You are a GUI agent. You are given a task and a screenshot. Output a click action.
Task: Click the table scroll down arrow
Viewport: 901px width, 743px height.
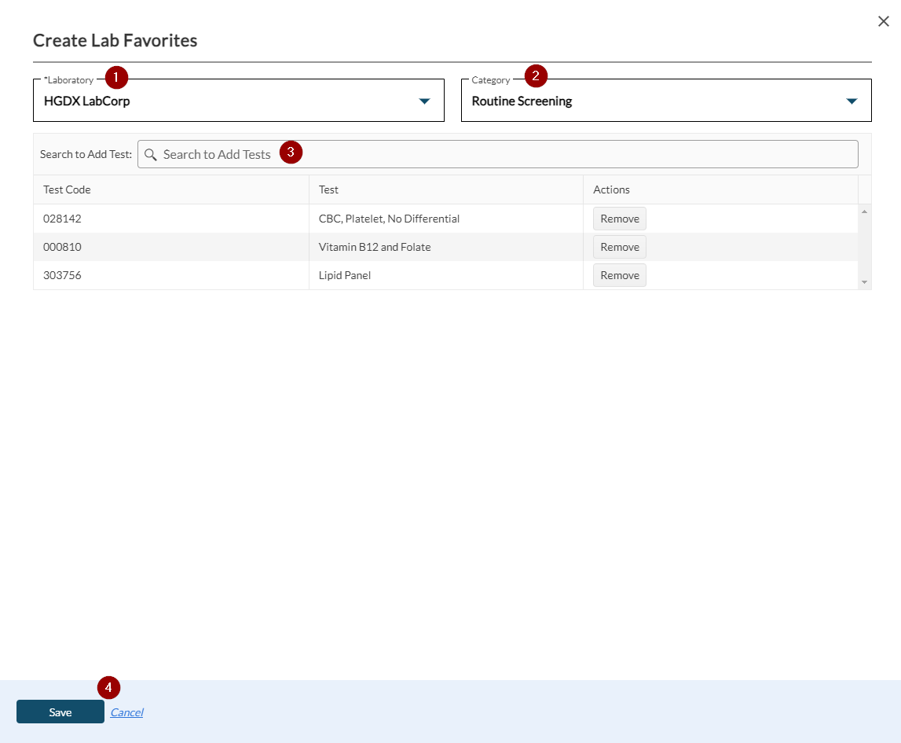[864, 282]
